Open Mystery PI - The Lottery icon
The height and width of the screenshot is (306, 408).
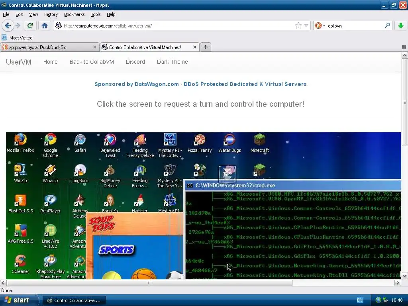[170, 146]
